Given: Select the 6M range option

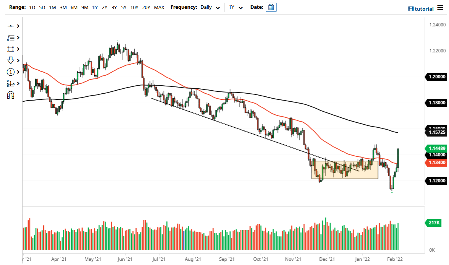Looking at the screenshot, I should pos(74,7).
